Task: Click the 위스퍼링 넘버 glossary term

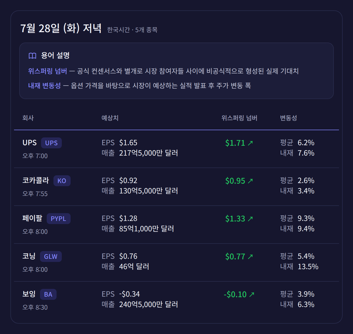Action: tap(47, 71)
